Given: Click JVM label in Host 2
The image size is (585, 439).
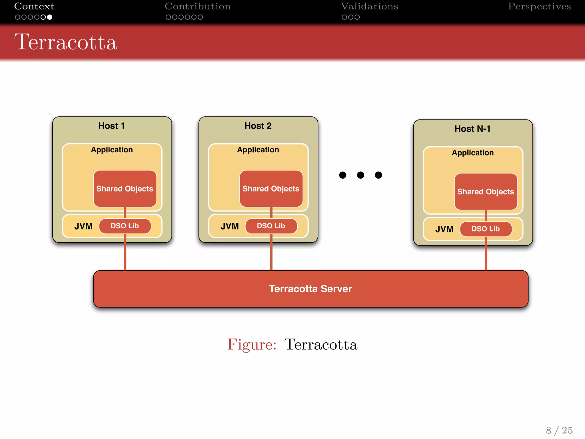Looking at the screenshot, I should (230, 226).
